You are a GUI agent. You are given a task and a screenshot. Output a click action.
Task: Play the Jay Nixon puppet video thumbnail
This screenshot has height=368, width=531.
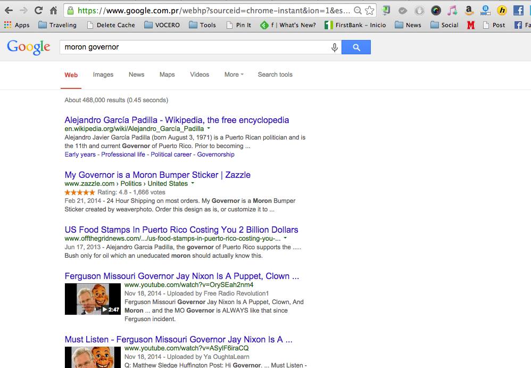click(x=93, y=299)
